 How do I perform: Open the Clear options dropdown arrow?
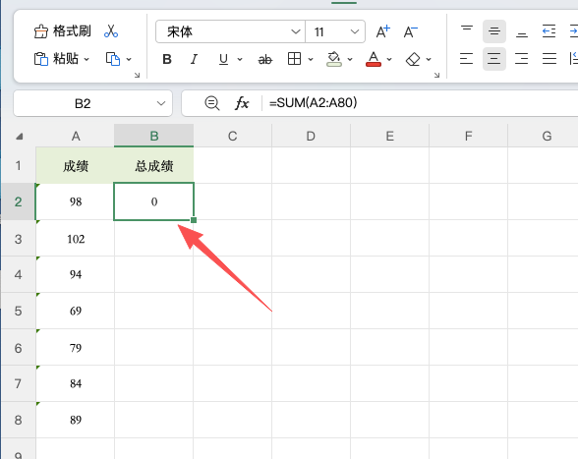(x=429, y=59)
